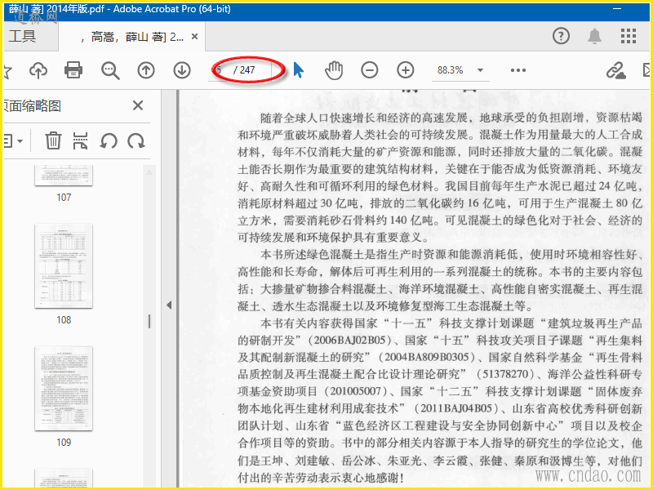653x490 pixels.
Task: Delete selected pages trash icon
Action: click(x=53, y=140)
